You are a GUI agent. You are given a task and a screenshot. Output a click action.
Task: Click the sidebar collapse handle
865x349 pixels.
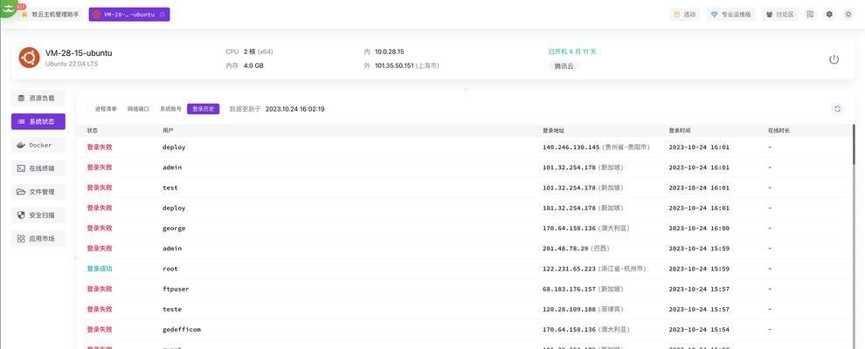pos(76,257)
